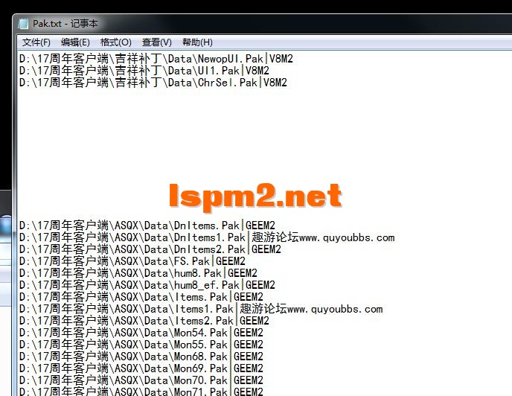The image size is (512, 396).
Task: Place cursor on NewopUI.Pak|V8M2 line
Action: click(x=156, y=59)
